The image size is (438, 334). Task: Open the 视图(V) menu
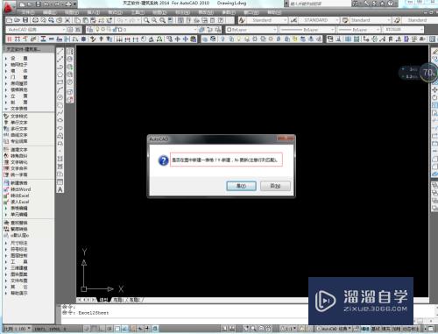(72, 12)
